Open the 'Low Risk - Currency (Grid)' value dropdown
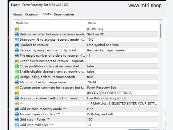173x130 pixels. (122, 98)
